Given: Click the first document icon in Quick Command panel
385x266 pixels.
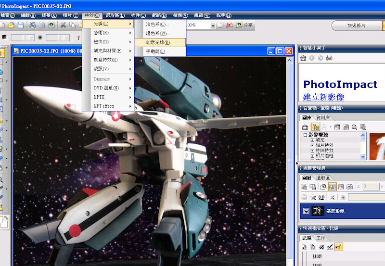Looking at the screenshot, I should coord(304,247).
